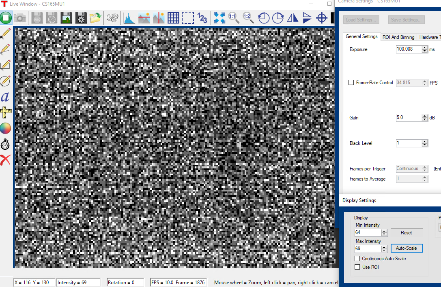Click Save Settings button

coord(407,20)
